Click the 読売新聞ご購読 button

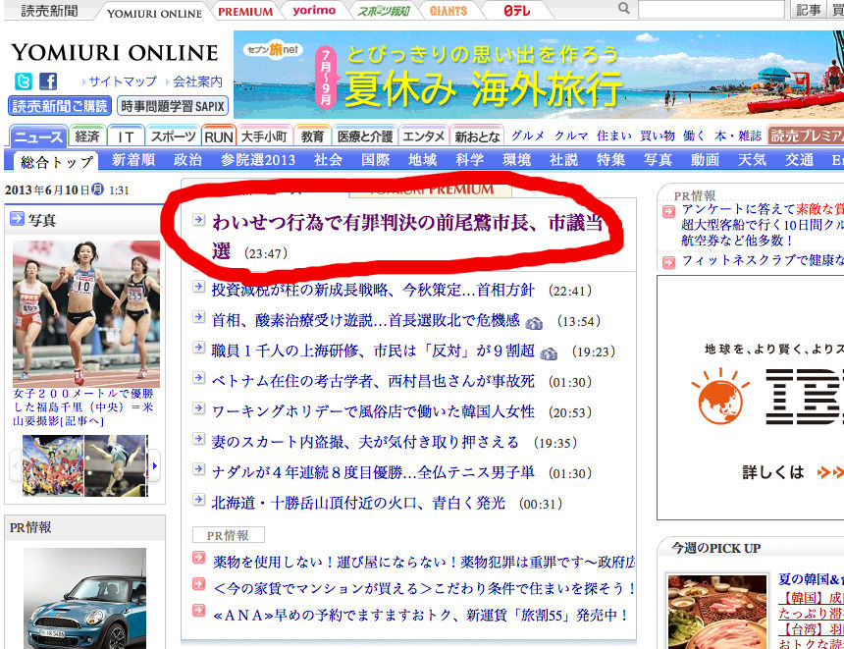point(60,106)
